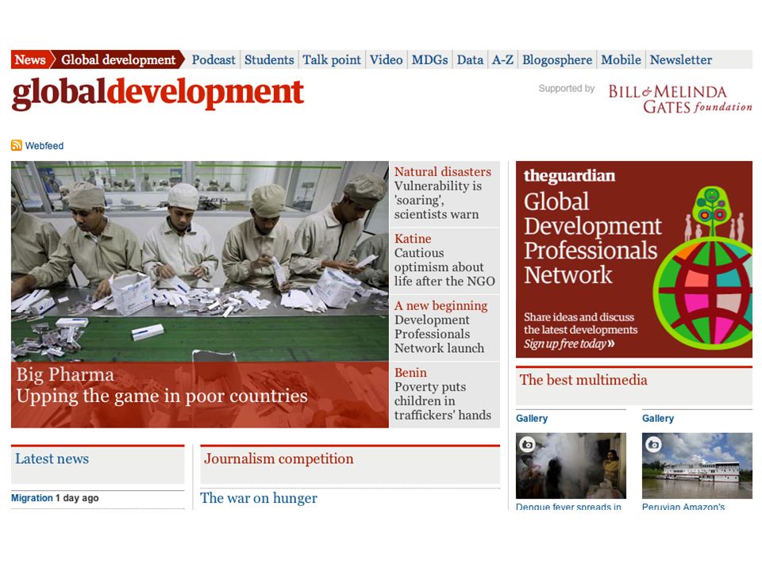Click the 'theguardian' logo in banner
Screen dimensions: 762x571
coord(569,176)
